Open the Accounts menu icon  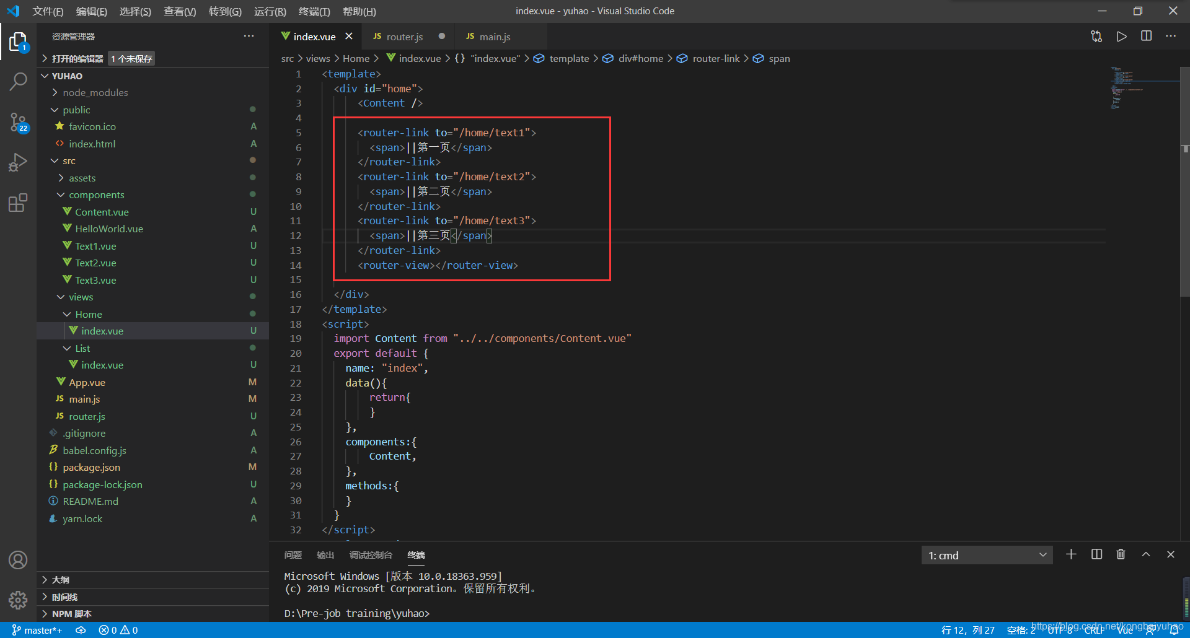(x=18, y=560)
